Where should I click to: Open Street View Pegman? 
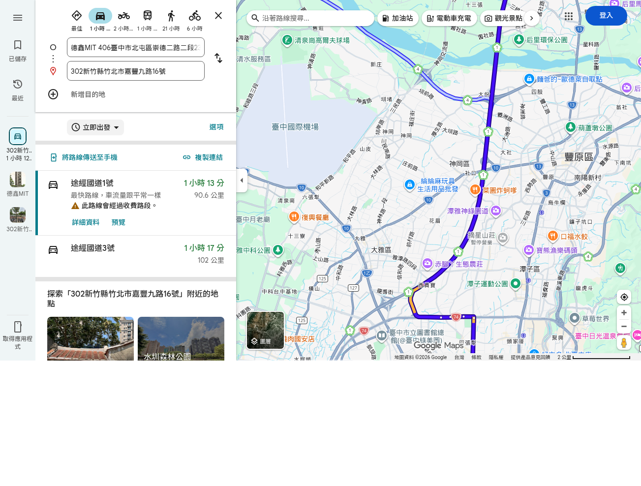point(624,342)
